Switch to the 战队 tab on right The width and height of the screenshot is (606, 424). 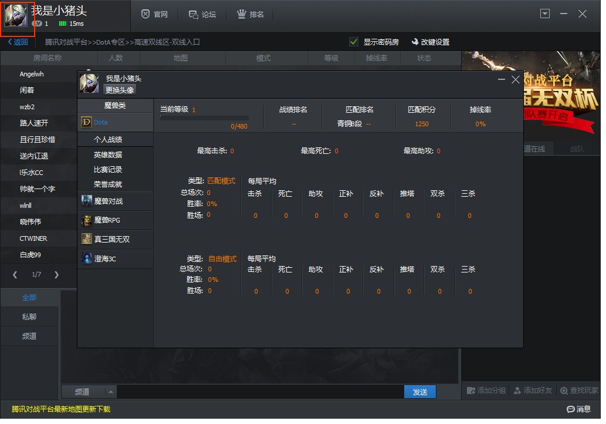tap(577, 149)
